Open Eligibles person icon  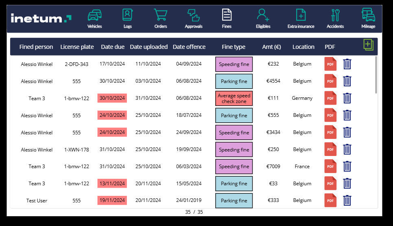(x=263, y=15)
